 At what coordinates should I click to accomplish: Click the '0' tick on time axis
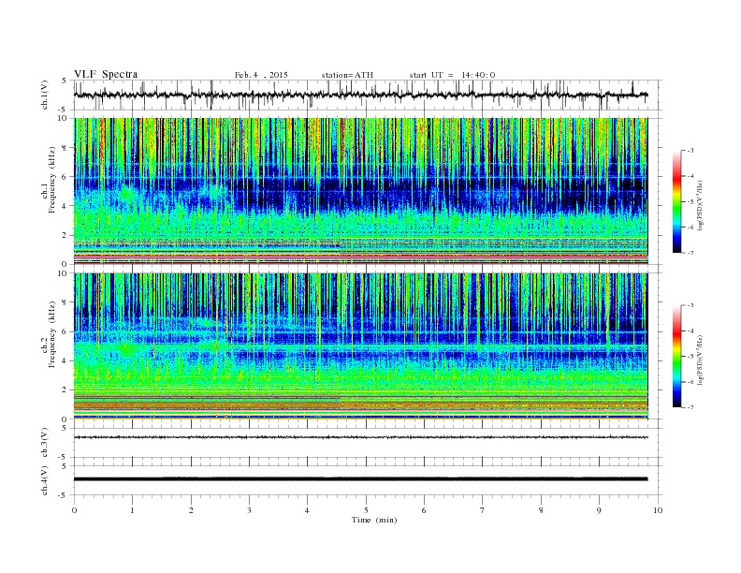point(74,510)
